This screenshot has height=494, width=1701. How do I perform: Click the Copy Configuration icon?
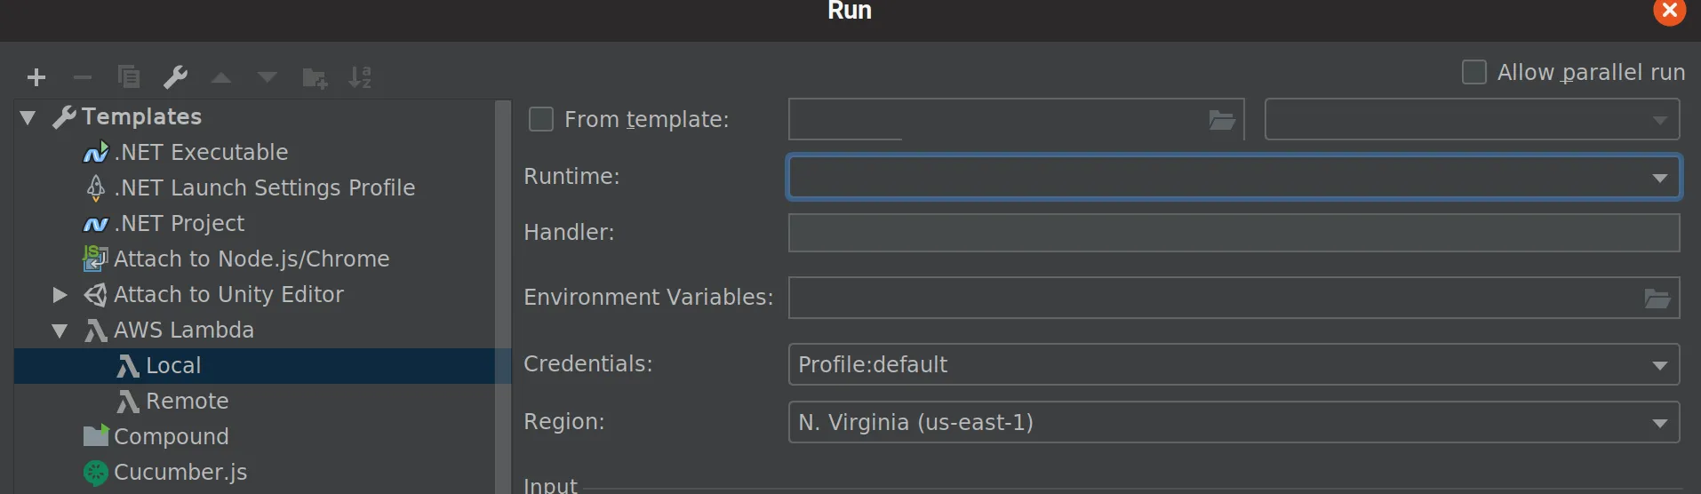pyautogui.click(x=129, y=78)
